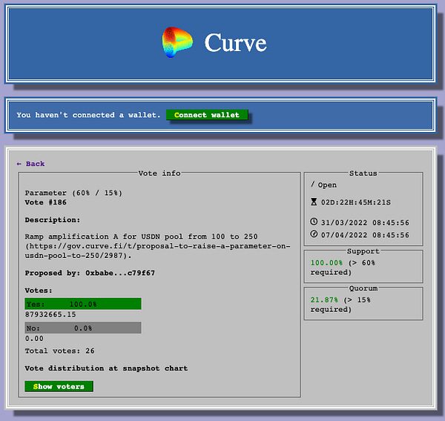Image resolution: width=445 pixels, height=421 pixels.
Task: Click the gray No 0.0% vote bar
Action: click(83, 328)
